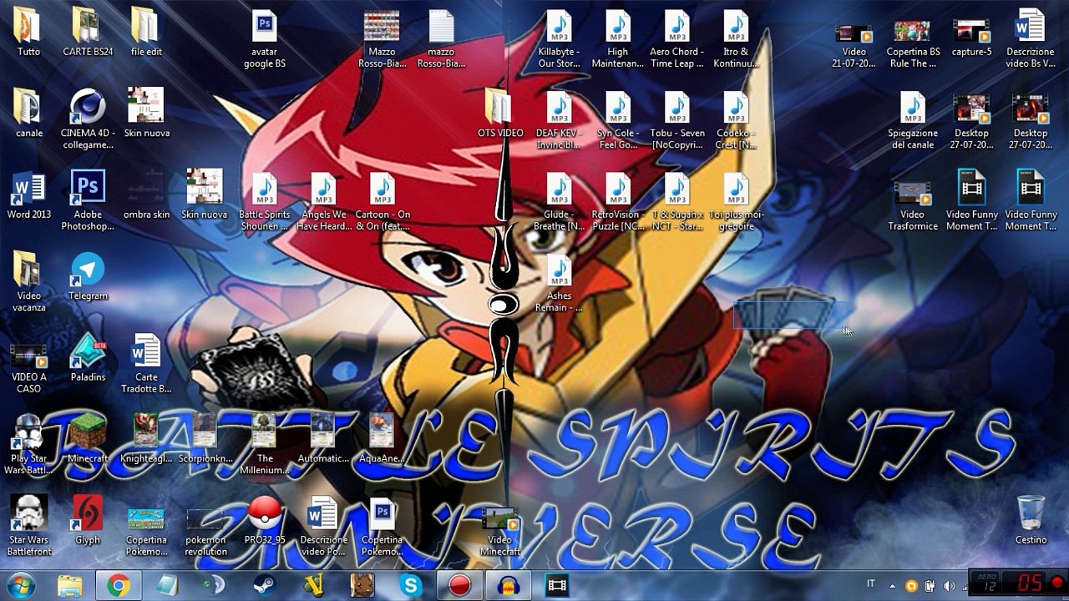
Task: Open Steam from the taskbar
Action: pos(265,586)
